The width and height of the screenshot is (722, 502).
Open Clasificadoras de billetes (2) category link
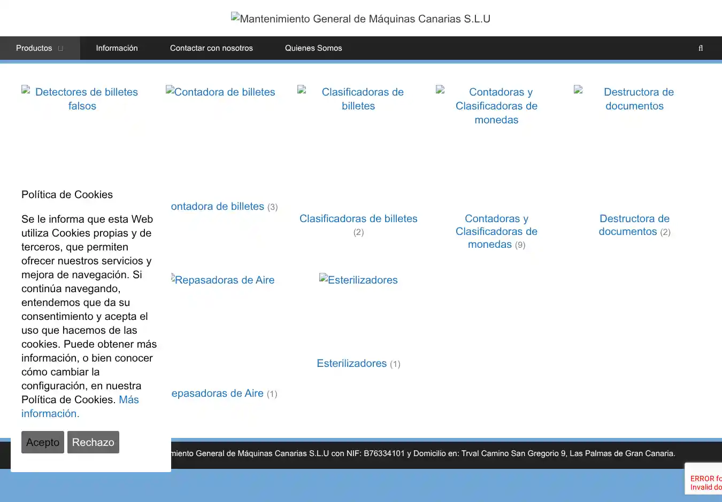[358, 219]
